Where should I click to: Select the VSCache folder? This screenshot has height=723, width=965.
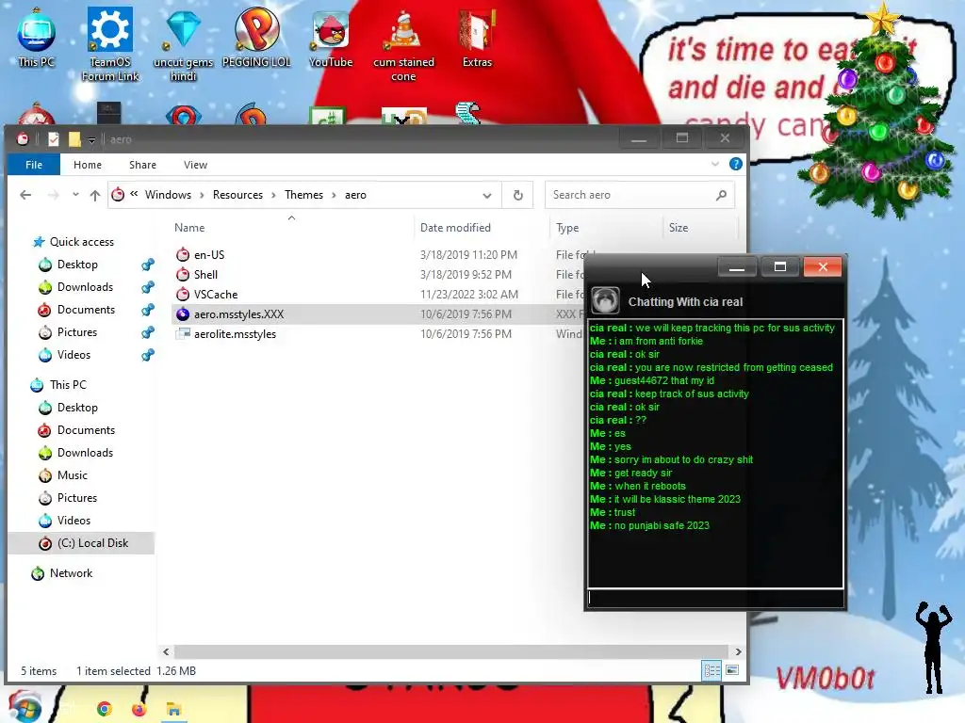point(216,294)
